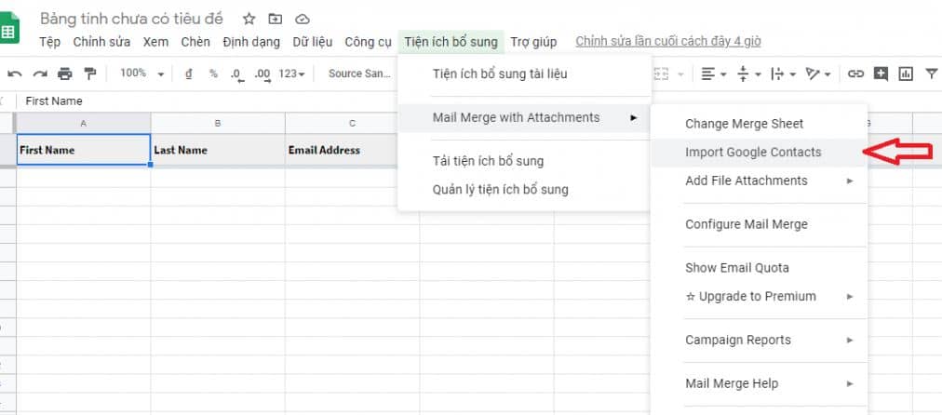The height and width of the screenshot is (415, 942).
Task: Increase decimal places icon
Action: (262, 74)
